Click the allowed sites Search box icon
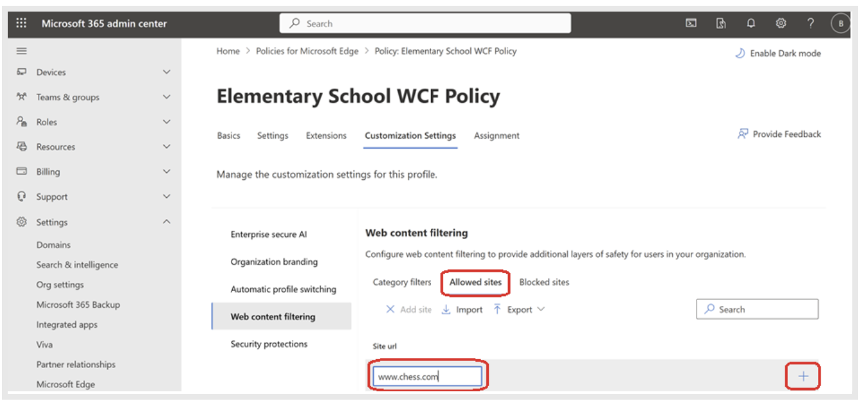This screenshot has width=865, height=408. point(710,309)
